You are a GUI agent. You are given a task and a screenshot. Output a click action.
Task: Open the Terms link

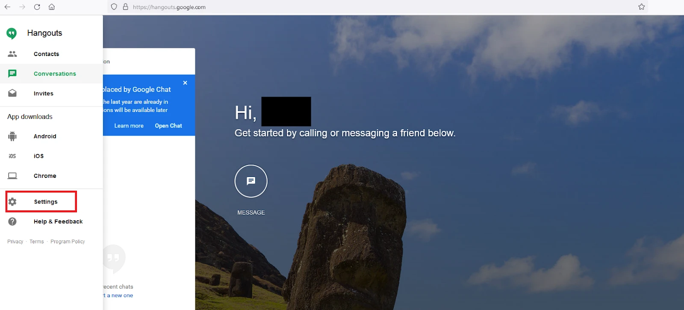tap(37, 242)
